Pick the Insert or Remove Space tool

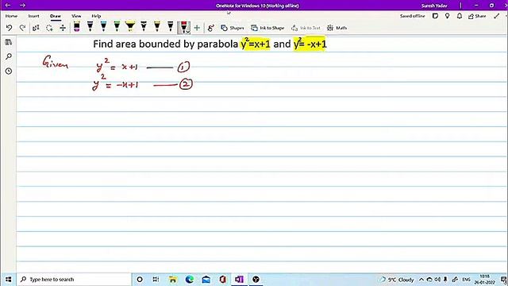pos(63,28)
